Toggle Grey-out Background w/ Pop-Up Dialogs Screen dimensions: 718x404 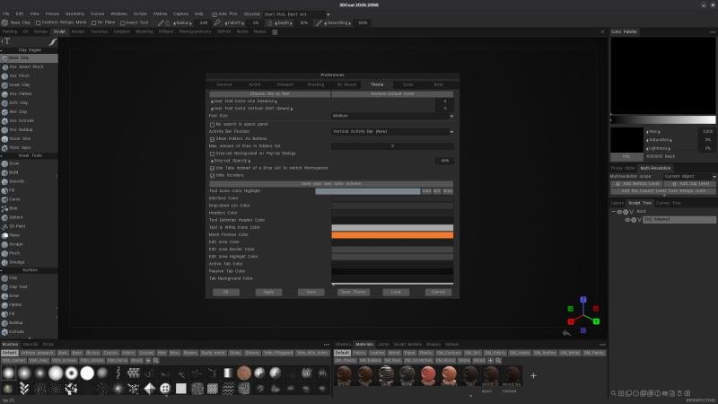tap(212, 154)
